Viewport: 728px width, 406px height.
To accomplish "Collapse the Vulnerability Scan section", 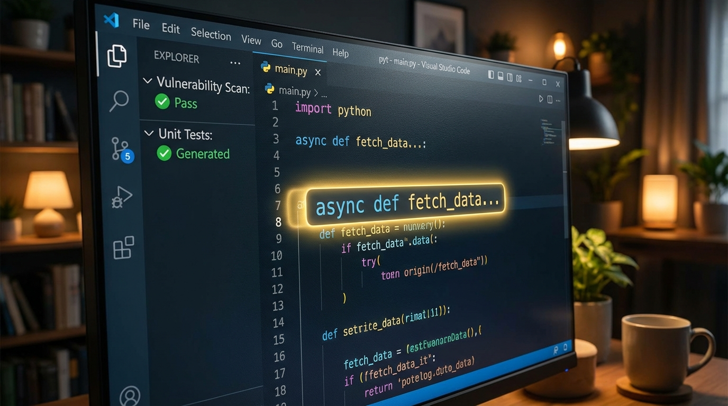I will point(148,81).
